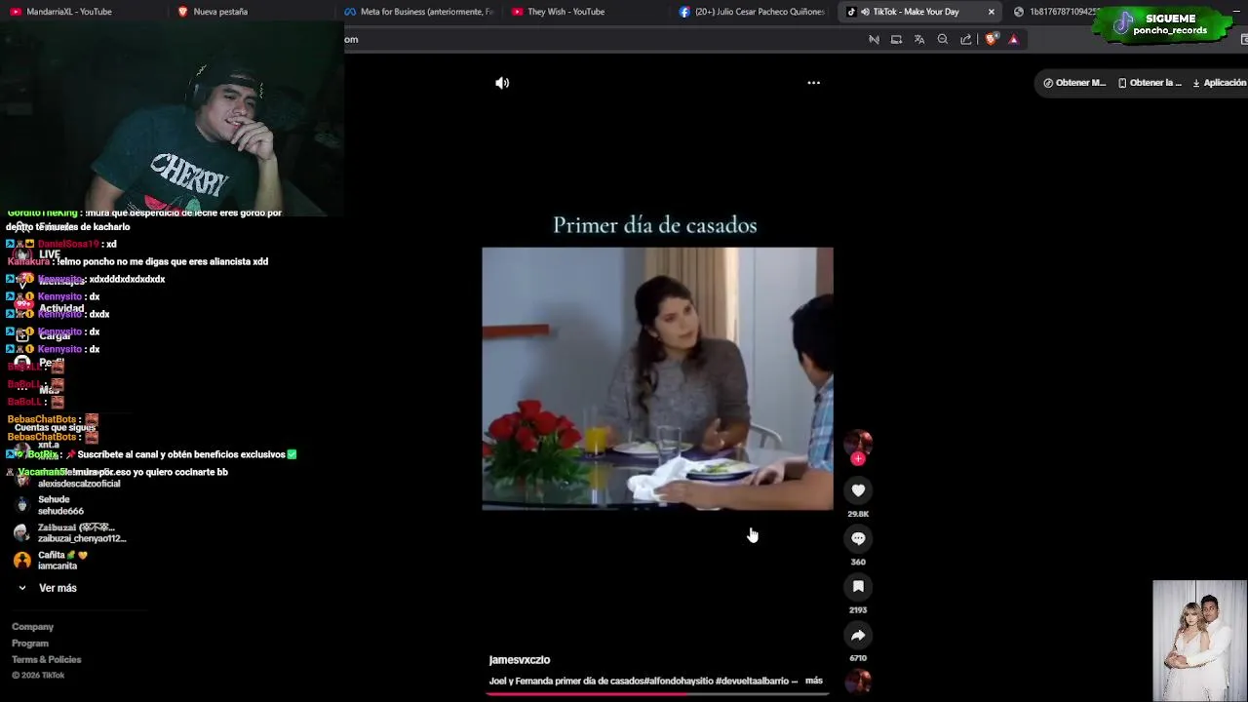Screen dimensions: 1248x702
Task: Switch to the Meta for Business tab
Action: click(419, 12)
